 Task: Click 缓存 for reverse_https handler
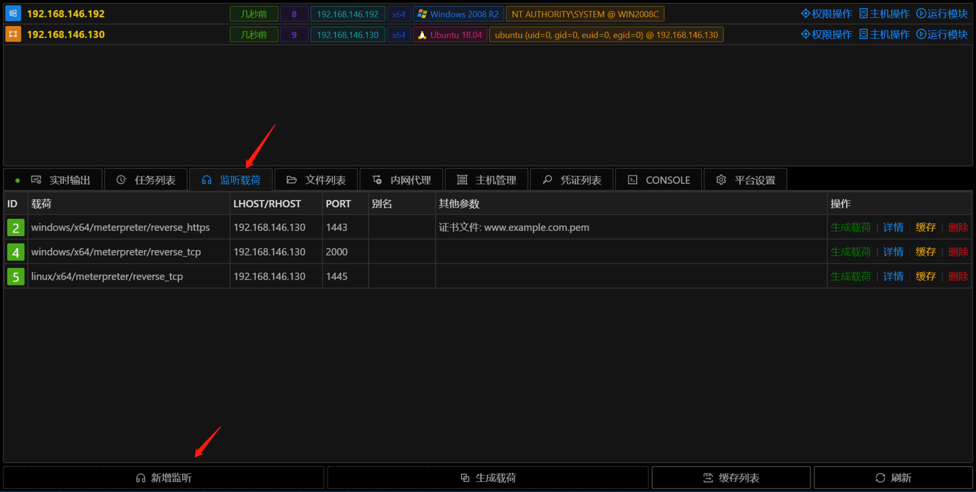926,227
